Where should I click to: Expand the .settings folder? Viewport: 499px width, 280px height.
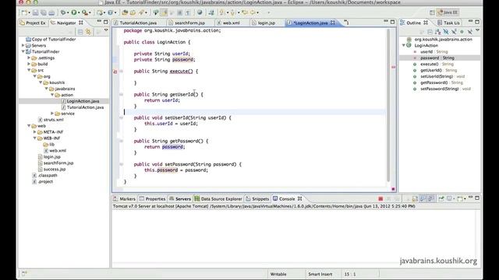(x=29, y=58)
